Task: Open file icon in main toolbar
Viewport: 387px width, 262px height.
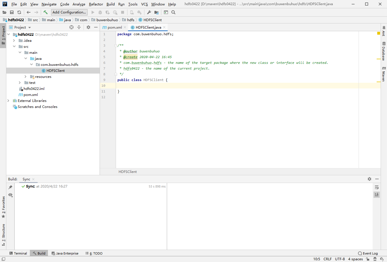Action: [x=4, y=12]
